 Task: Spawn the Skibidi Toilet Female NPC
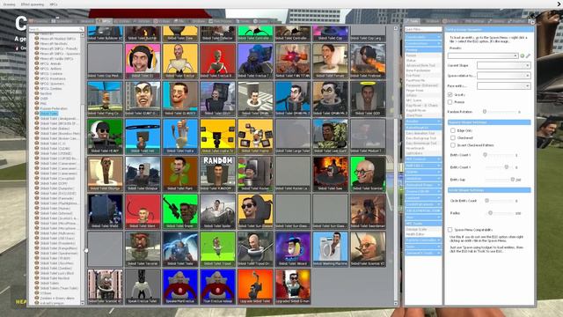(x=330, y=61)
